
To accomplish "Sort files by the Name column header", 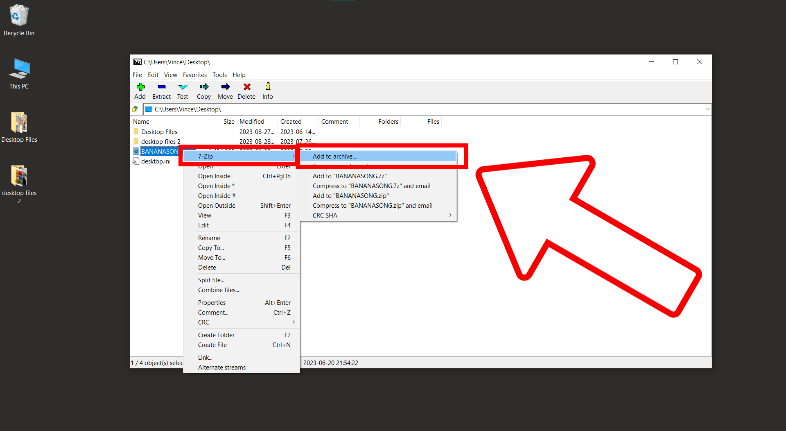I will pyautogui.click(x=141, y=121).
